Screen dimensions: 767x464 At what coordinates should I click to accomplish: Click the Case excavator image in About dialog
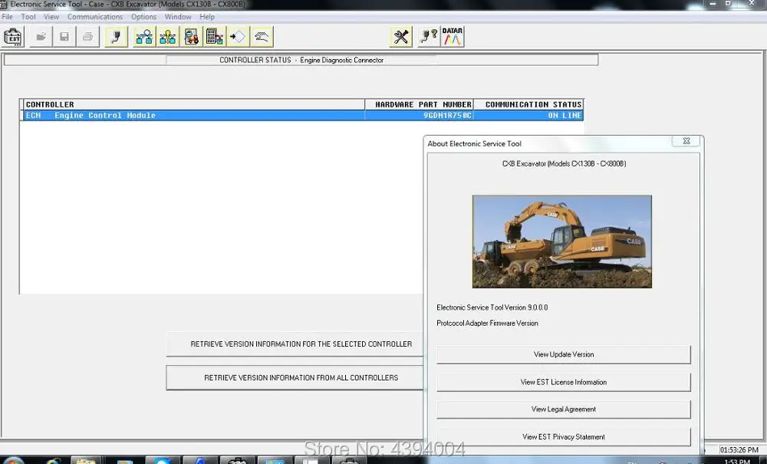[x=562, y=242]
